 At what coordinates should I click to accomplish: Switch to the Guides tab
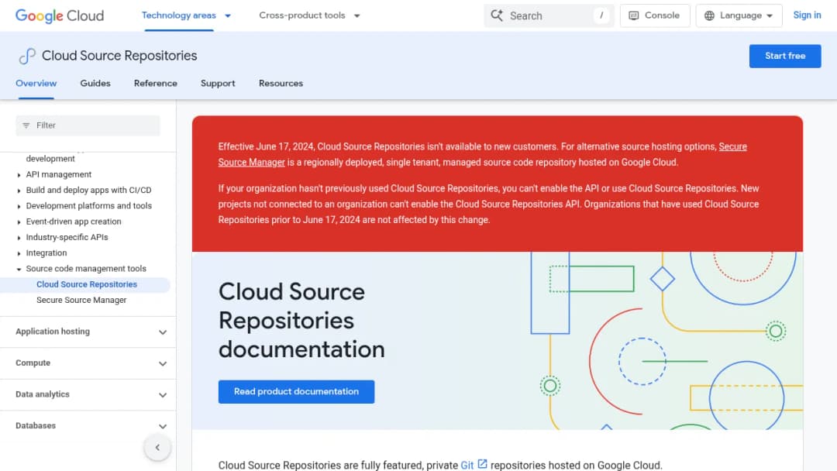(x=95, y=83)
